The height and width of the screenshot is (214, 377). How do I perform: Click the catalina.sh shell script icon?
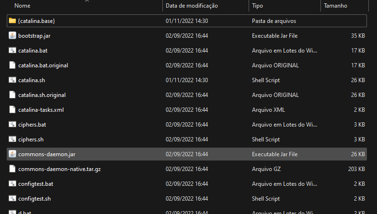(12, 80)
